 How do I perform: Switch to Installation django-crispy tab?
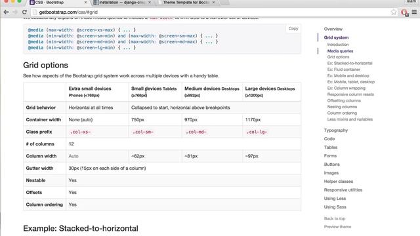pyautogui.click(x=122, y=3)
